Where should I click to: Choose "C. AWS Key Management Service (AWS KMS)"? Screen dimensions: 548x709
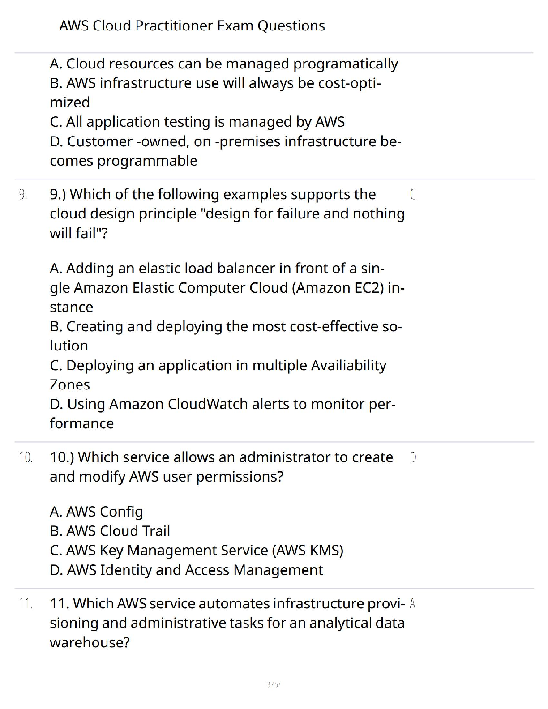pyautogui.click(x=197, y=550)
